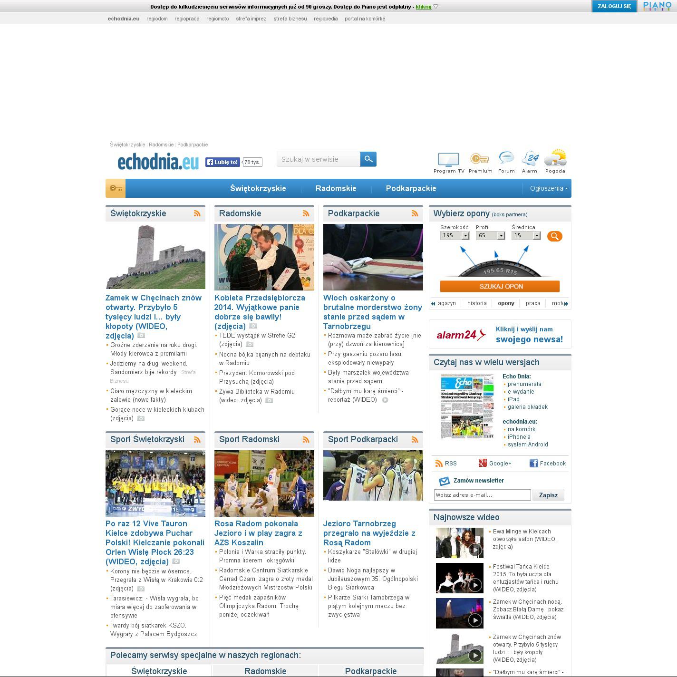Click the Google+ icon link
This screenshot has height=677, width=677.
click(483, 464)
